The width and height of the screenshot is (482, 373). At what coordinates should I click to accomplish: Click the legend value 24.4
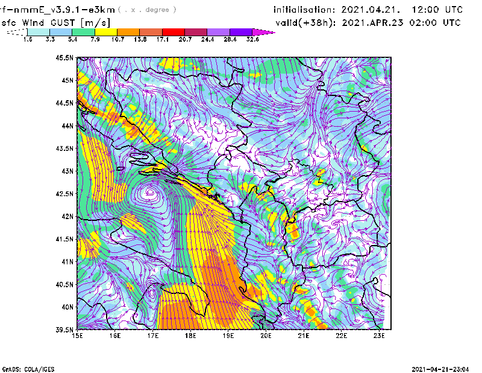(x=207, y=39)
